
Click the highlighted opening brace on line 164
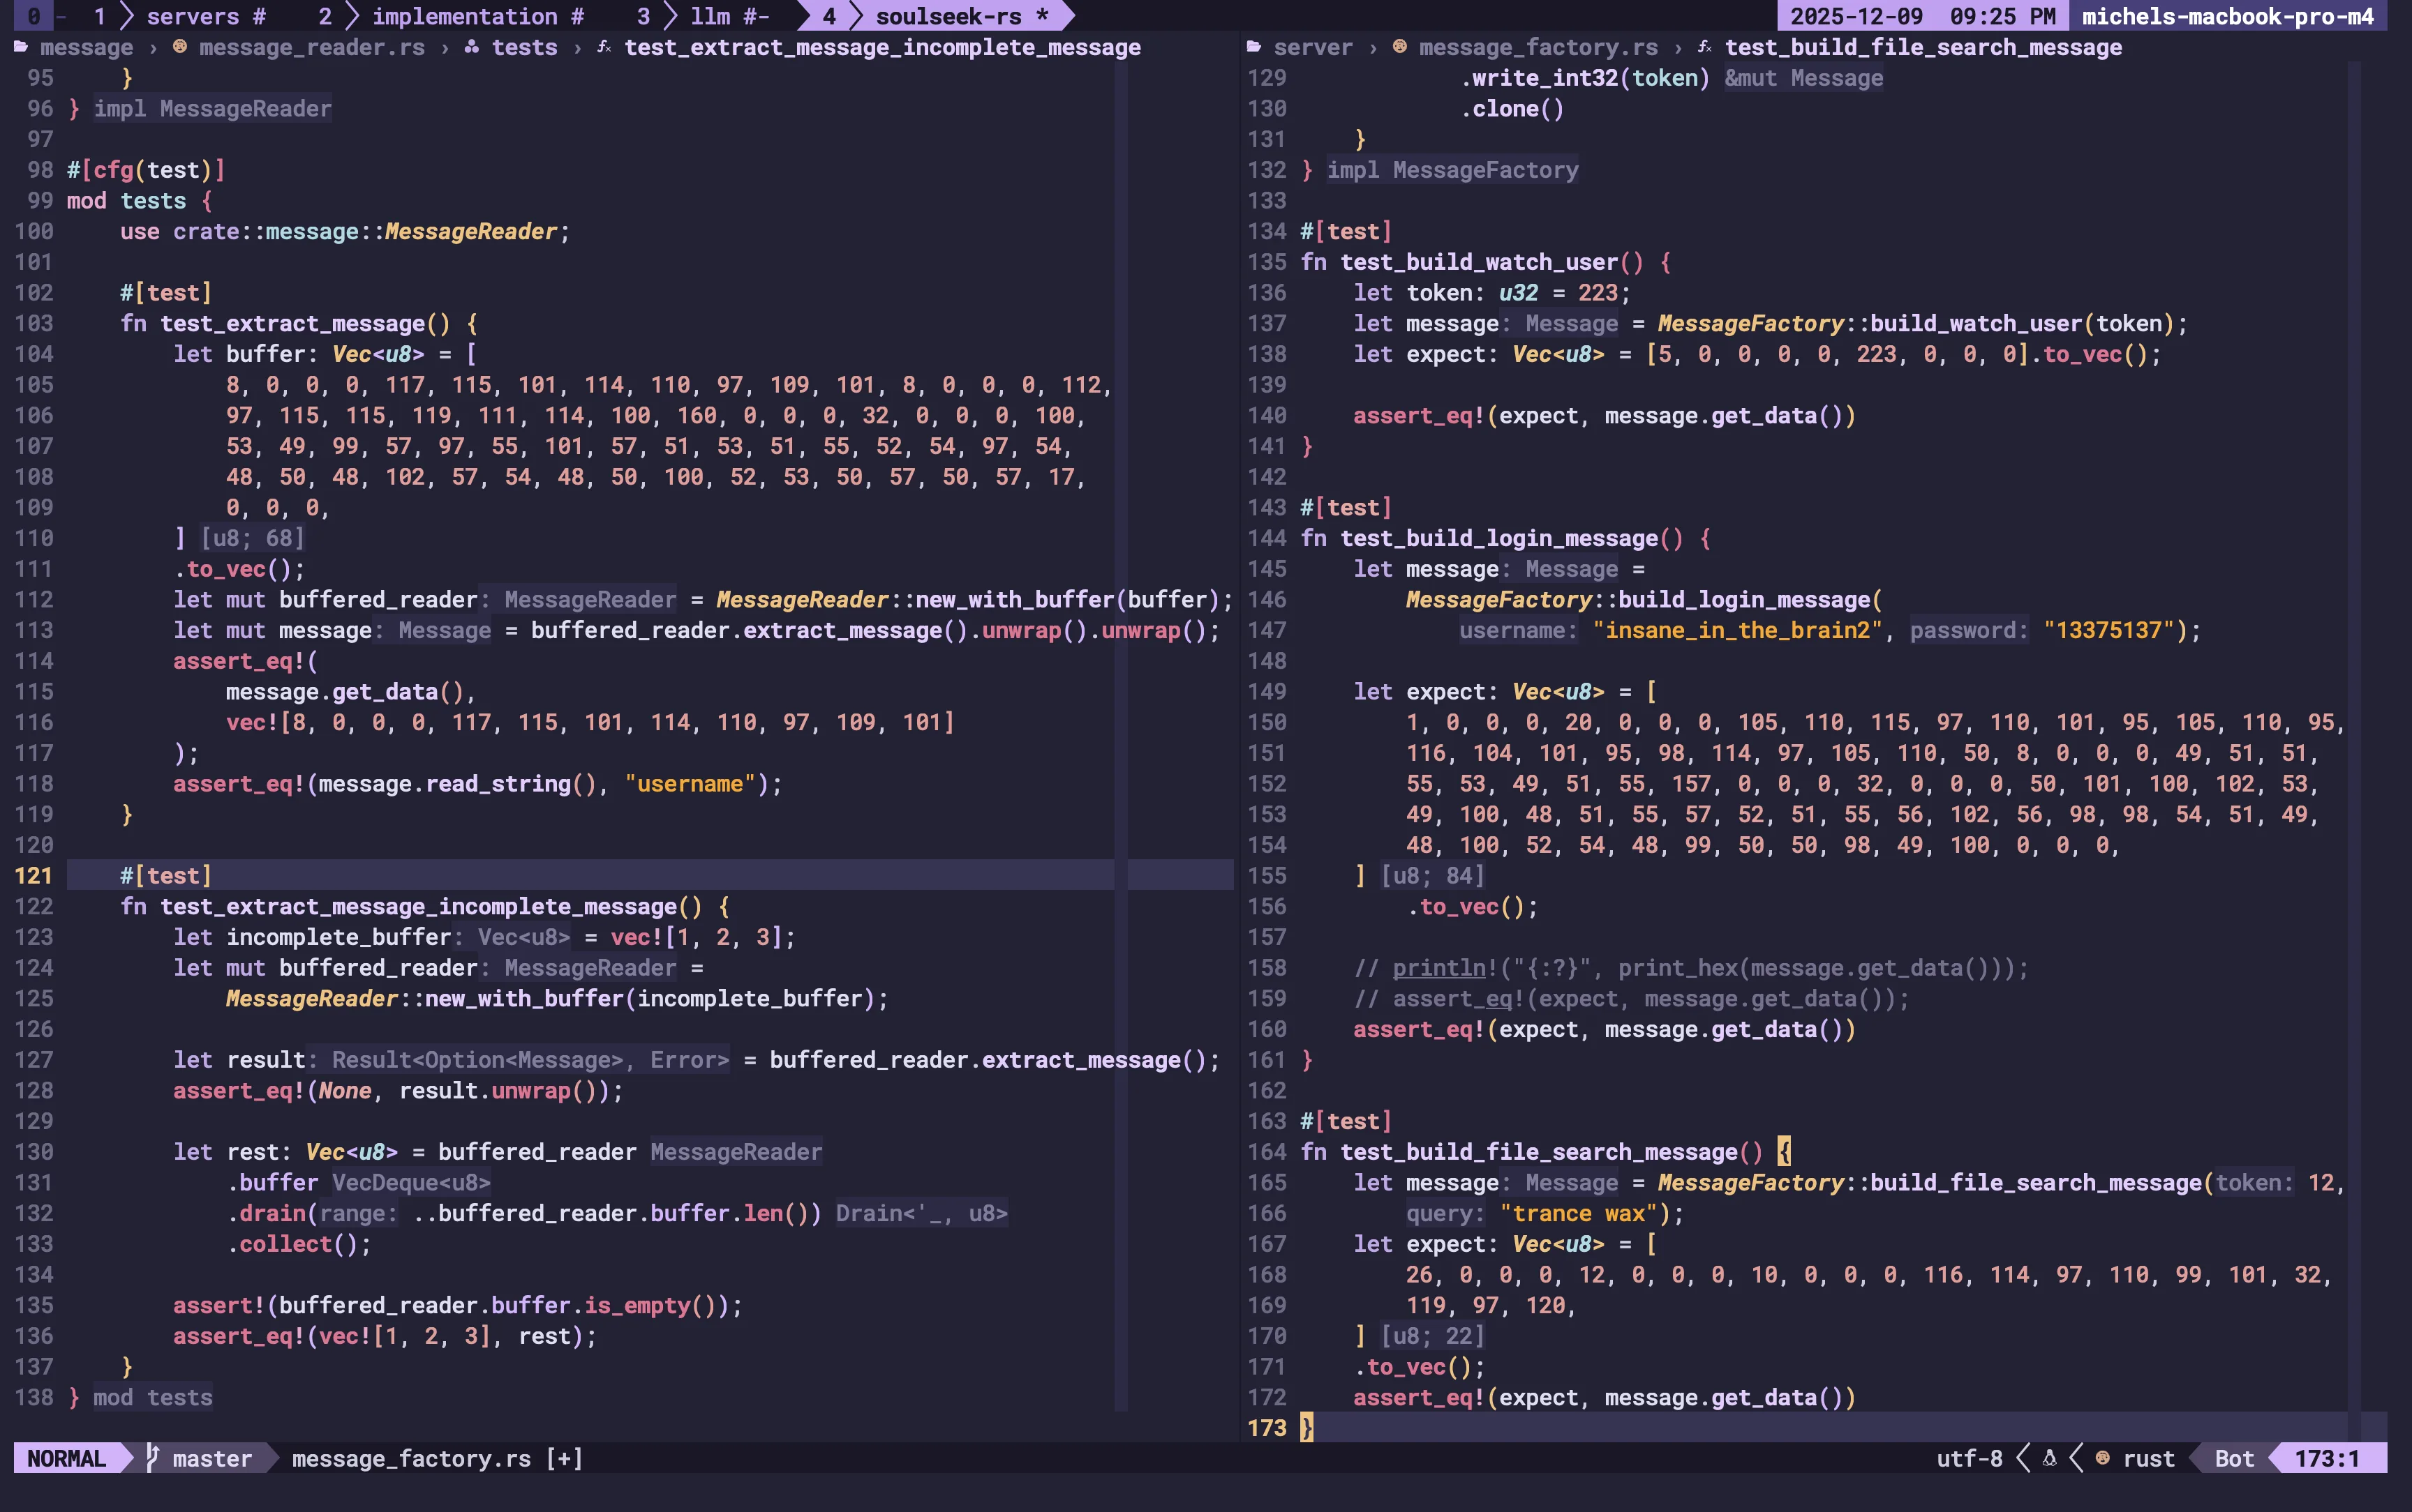tap(1784, 1151)
